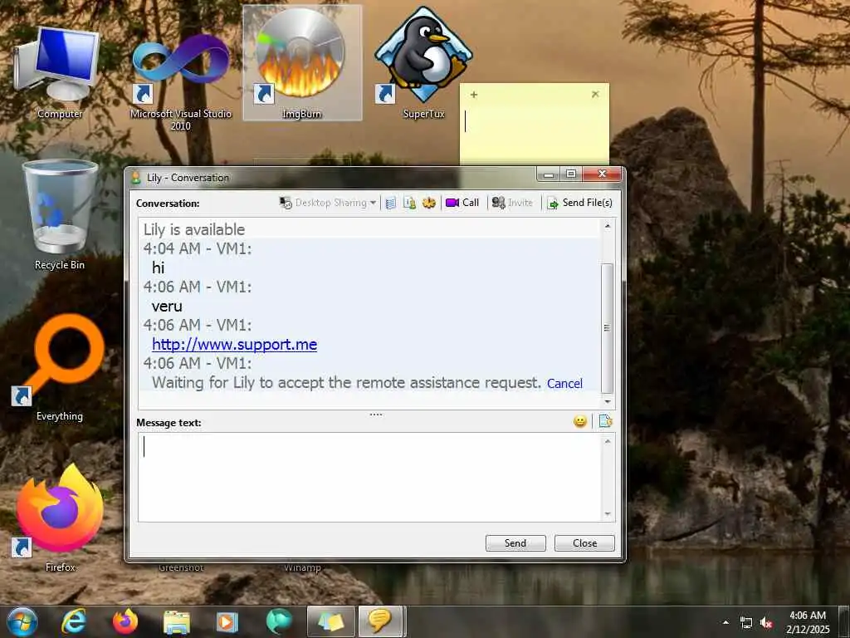This screenshot has width=850, height=638.
Task: Click the Invite toolbar button
Action: click(x=512, y=203)
